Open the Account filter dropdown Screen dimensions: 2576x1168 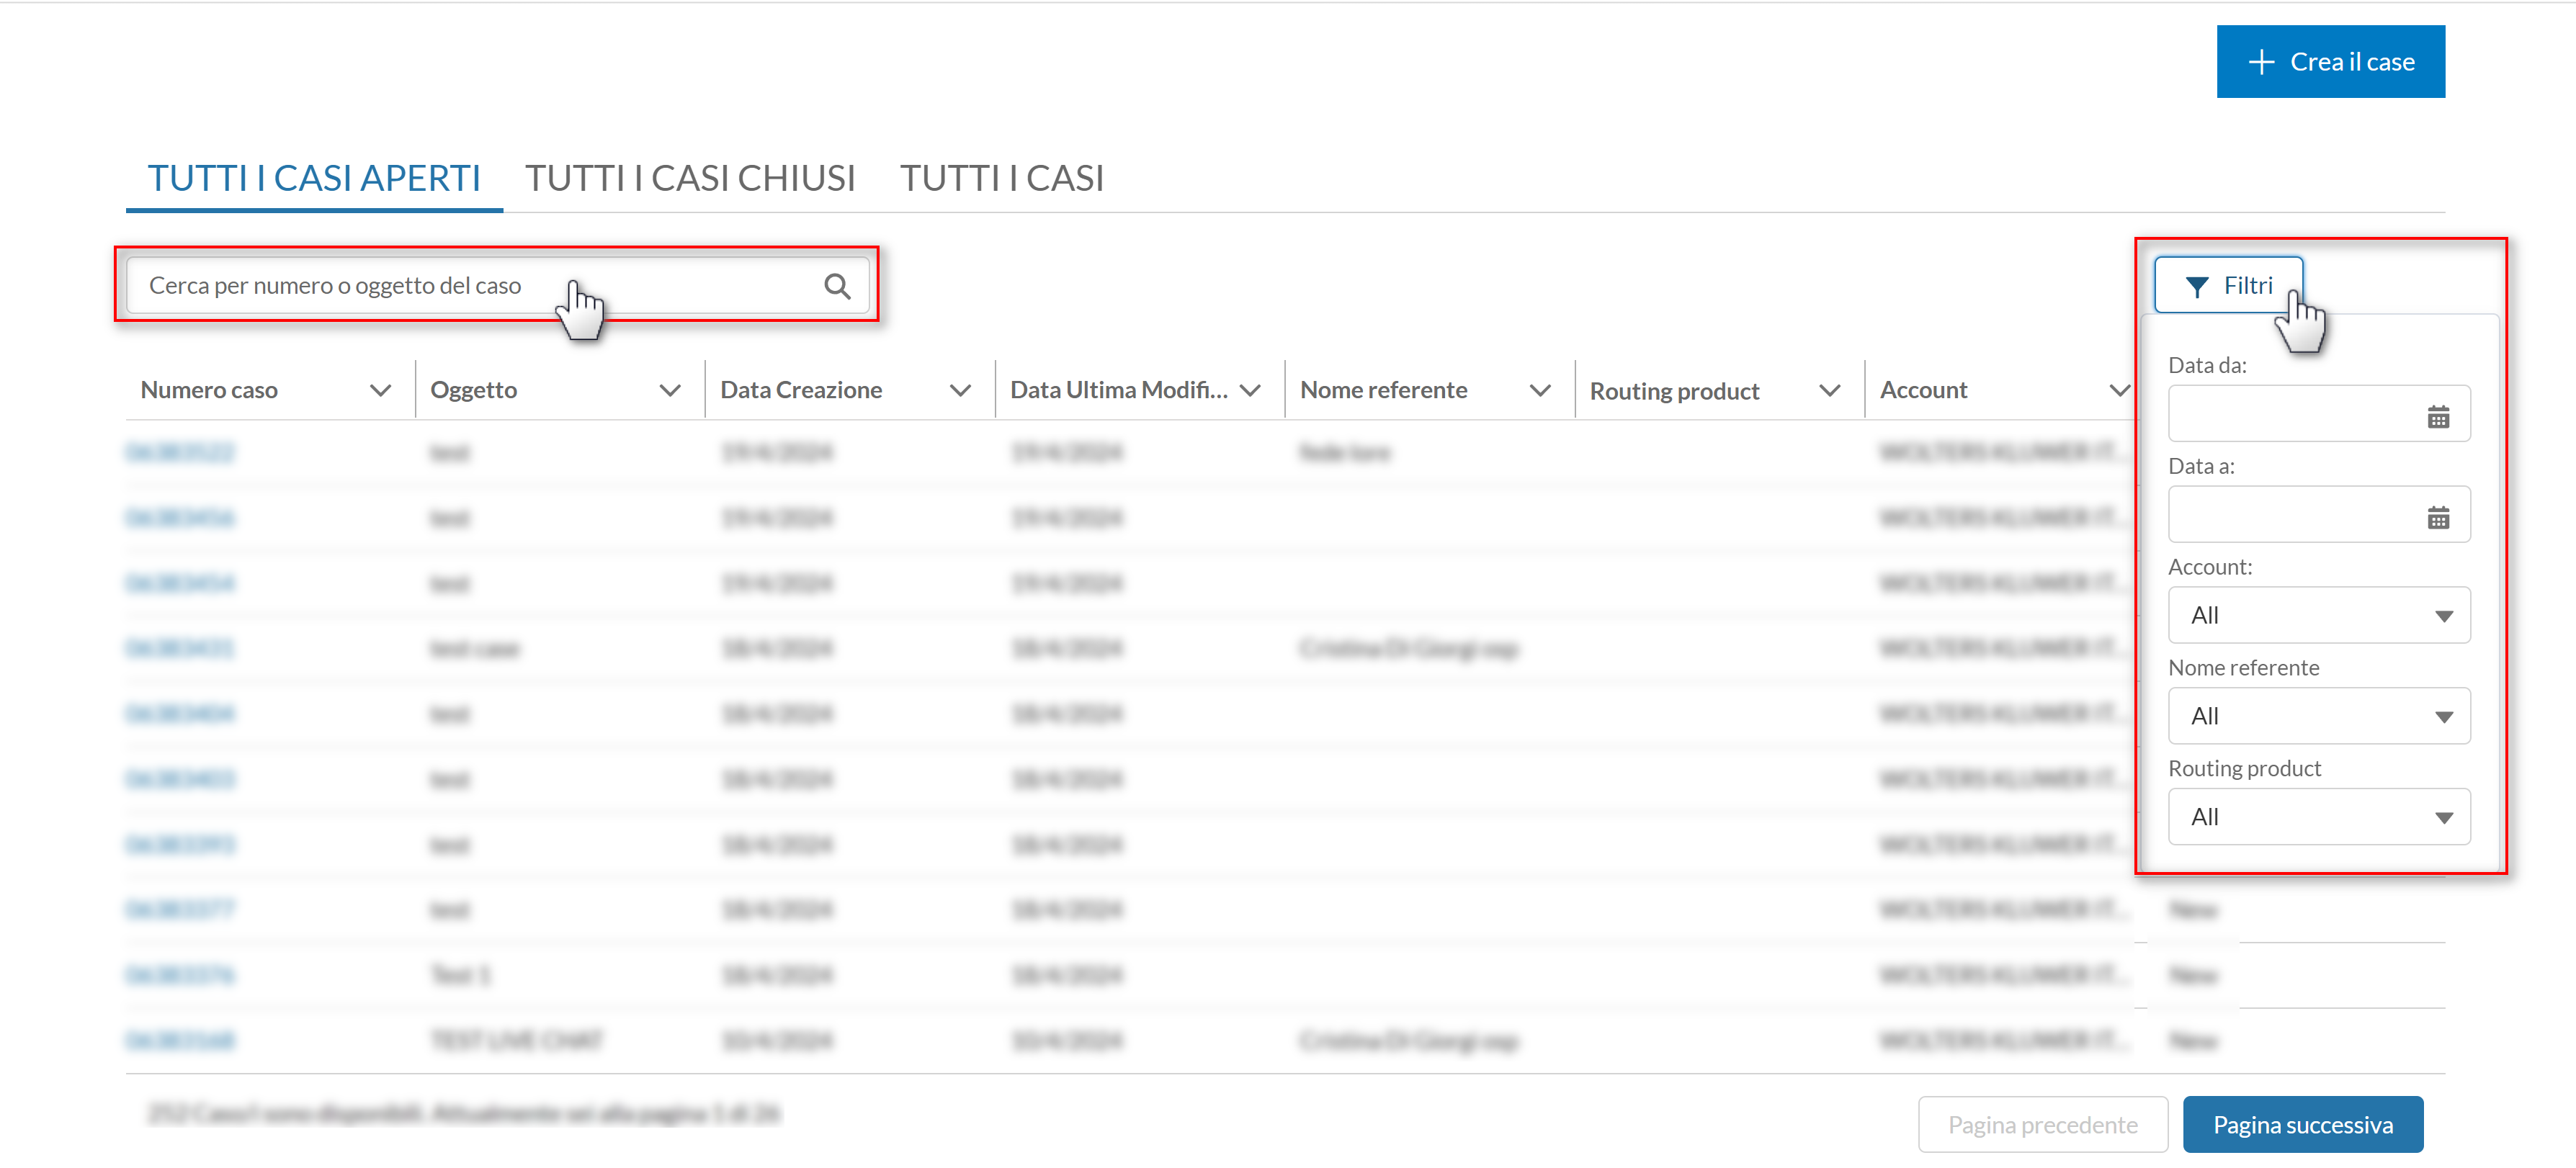pyautogui.click(x=2318, y=615)
